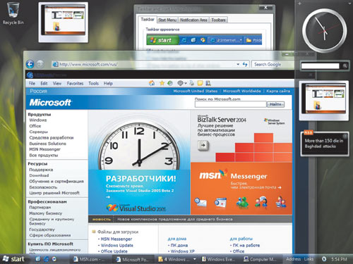Click the page icon in the address bar

pos(55,64)
